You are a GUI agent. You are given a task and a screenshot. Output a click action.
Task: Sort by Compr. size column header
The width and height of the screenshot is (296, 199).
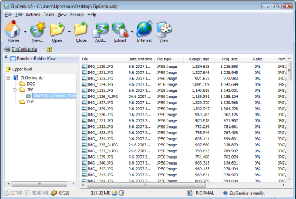pos(198,59)
